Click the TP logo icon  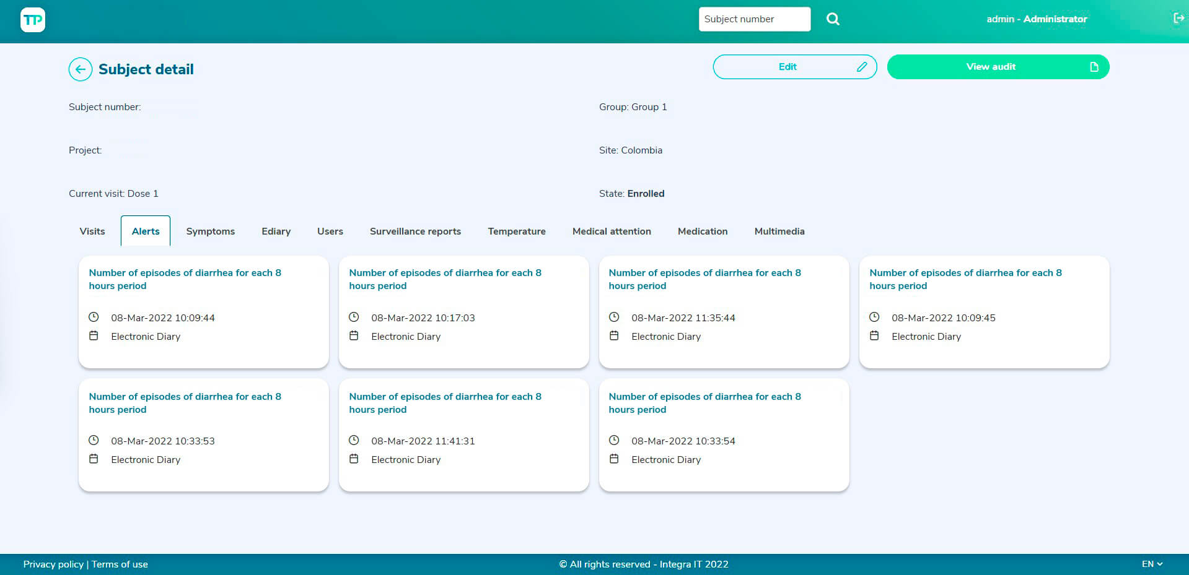pos(33,20)
